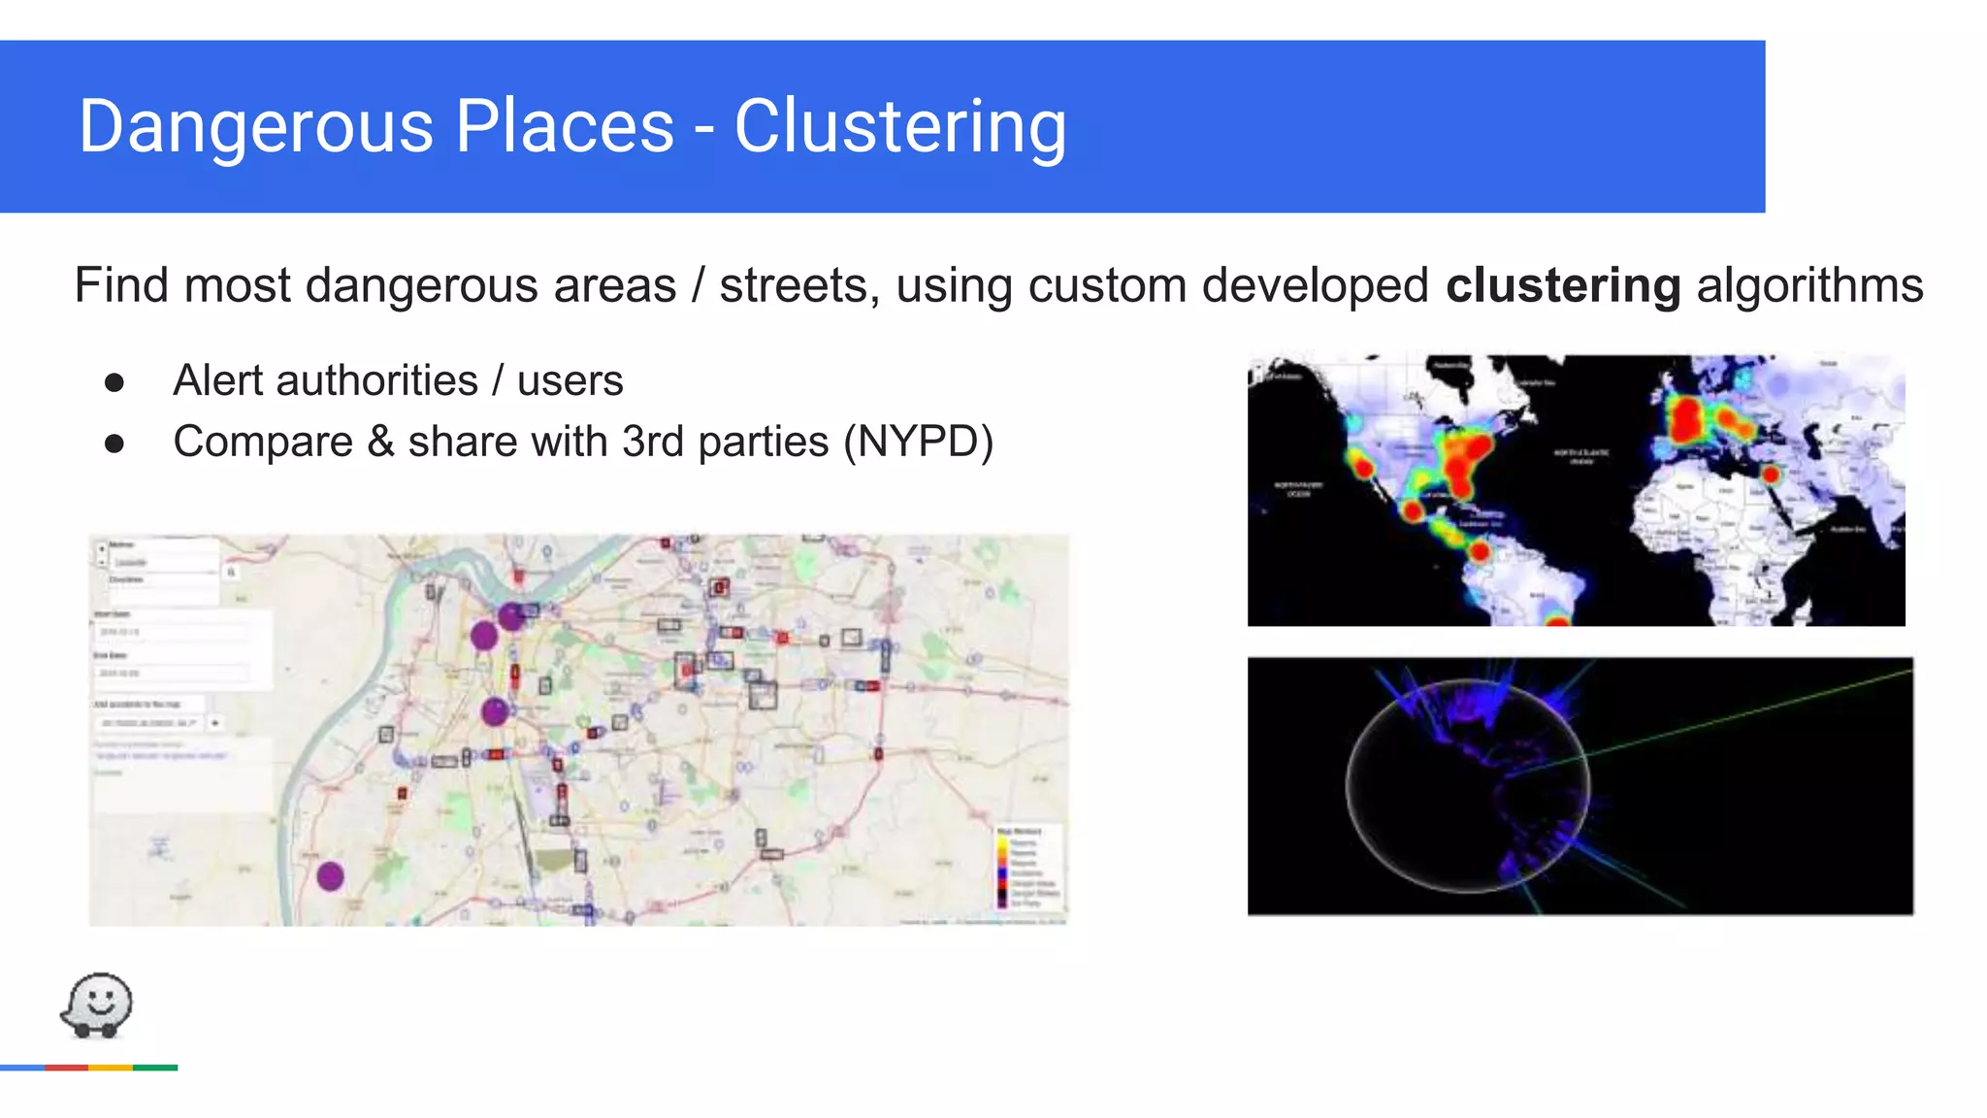Open the world heatmap image

1576,490
